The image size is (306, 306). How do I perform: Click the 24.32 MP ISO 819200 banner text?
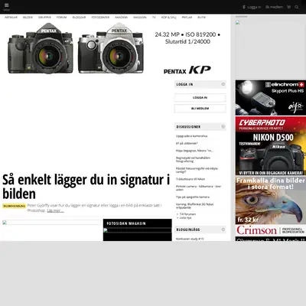[187, 38]
